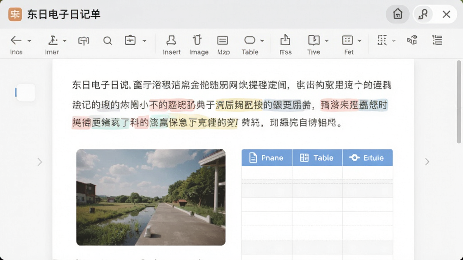Screen dimensions: 463x260
Task: Expand the clipboard icon's dropdown arrow
Action: [144, 40]
